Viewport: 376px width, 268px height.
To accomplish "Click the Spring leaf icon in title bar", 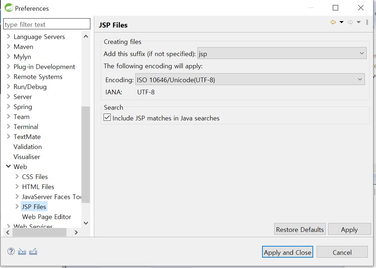I will coord(9,8).
